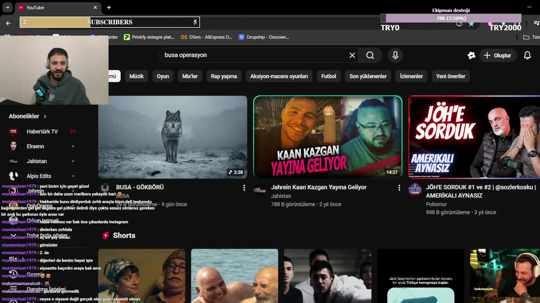Open the bookmarks folder icon at far right

(x=526, y=37)
